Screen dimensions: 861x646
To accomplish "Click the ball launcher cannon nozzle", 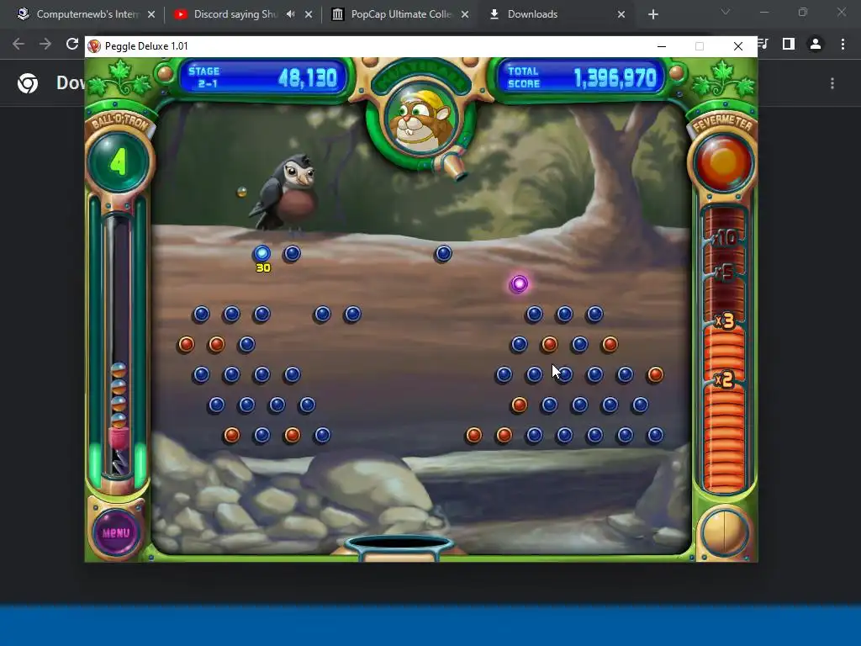I will tap(454, 166).
